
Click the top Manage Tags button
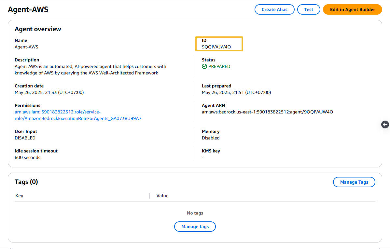tap(354, 182)
